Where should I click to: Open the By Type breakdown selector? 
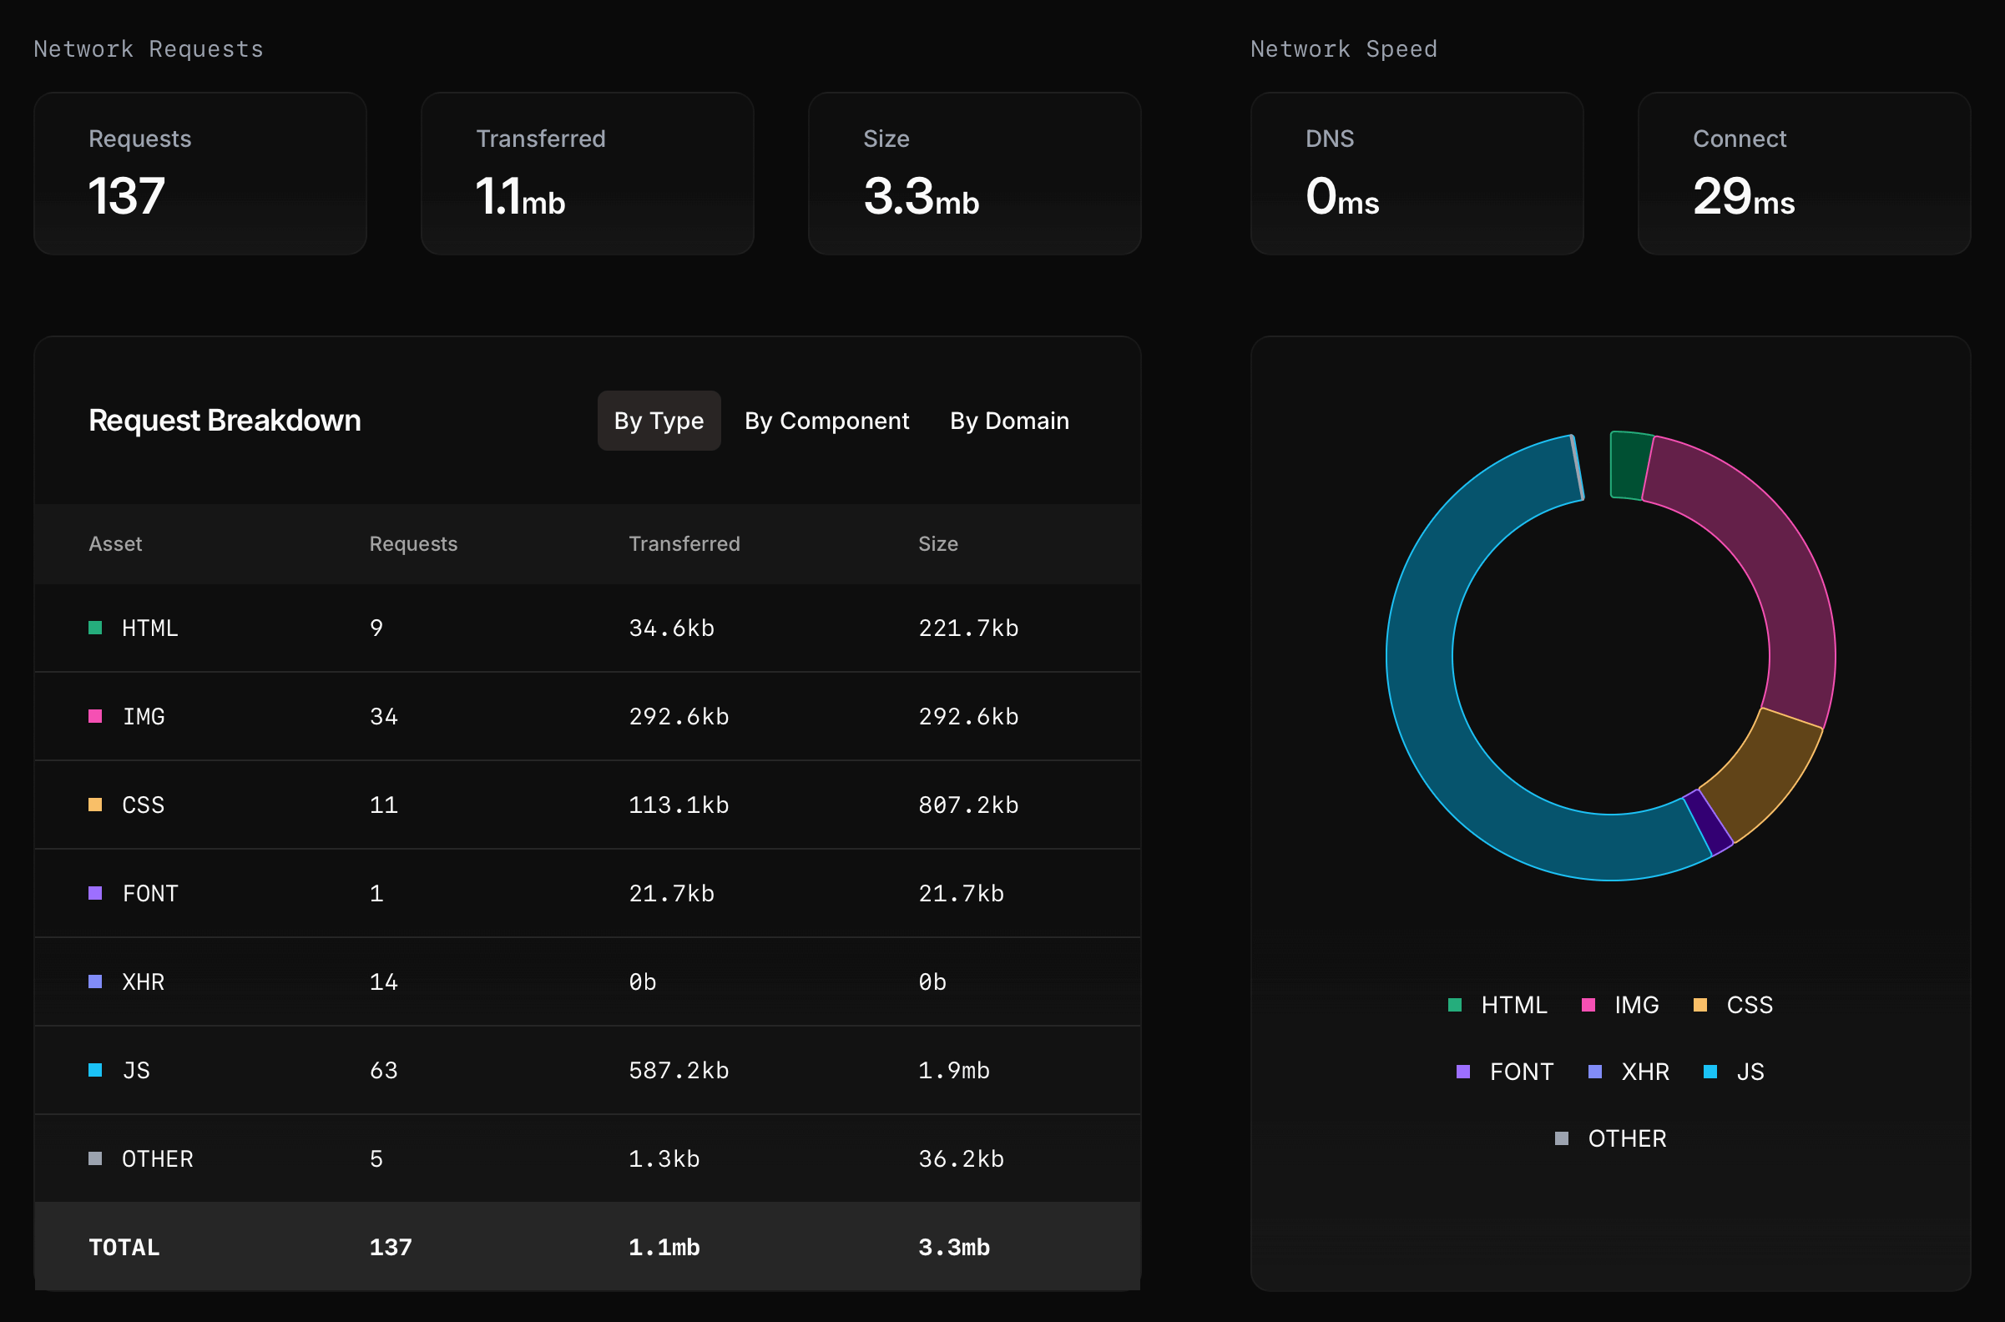pyautogui.click(x=659, y=420)
